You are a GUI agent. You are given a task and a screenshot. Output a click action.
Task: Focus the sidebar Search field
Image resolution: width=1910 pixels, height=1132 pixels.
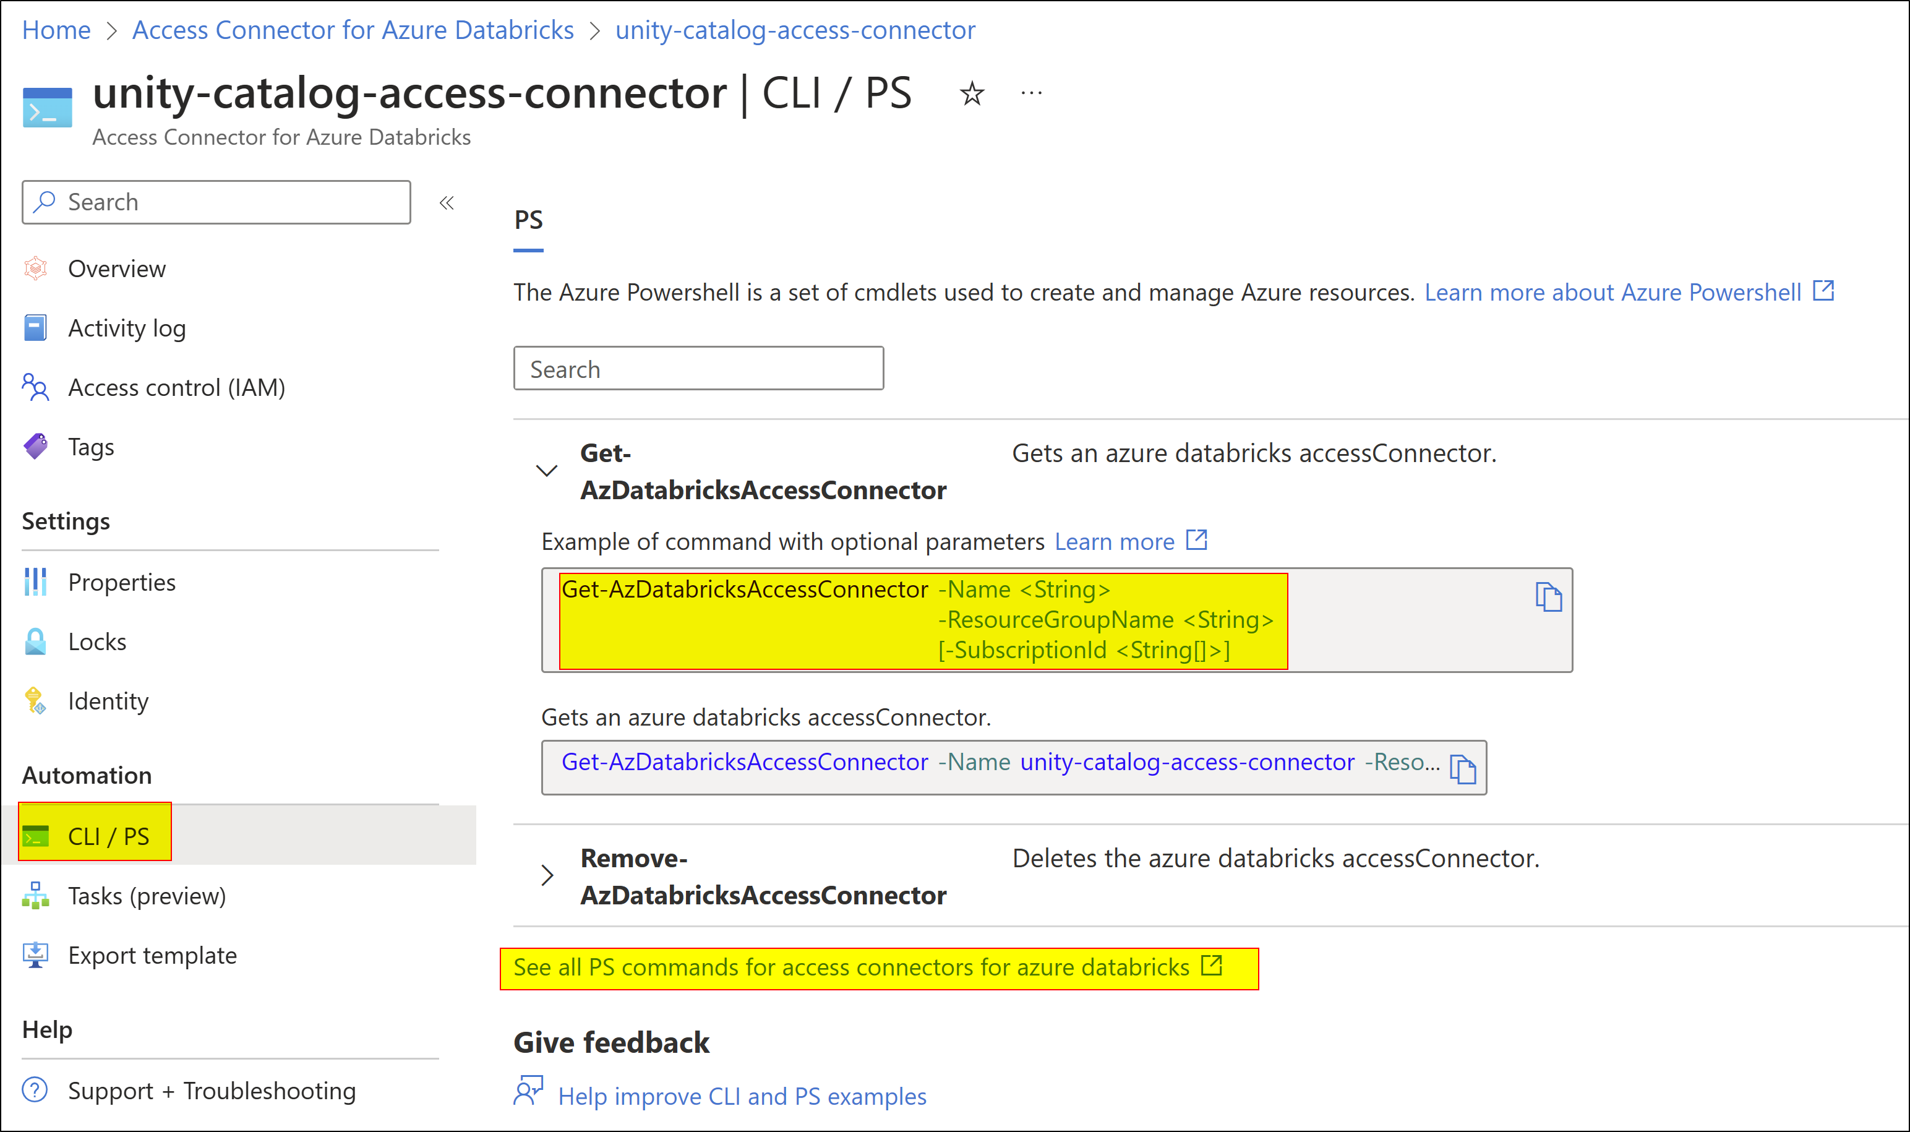click(x=216, y=202)
